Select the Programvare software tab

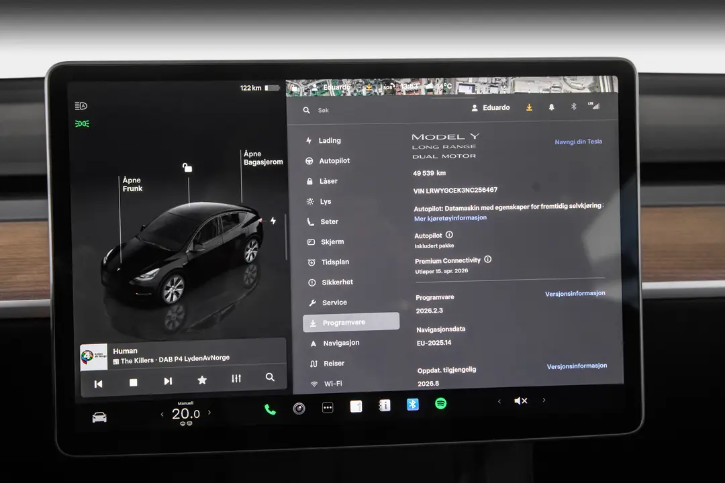tap(351, 322)
